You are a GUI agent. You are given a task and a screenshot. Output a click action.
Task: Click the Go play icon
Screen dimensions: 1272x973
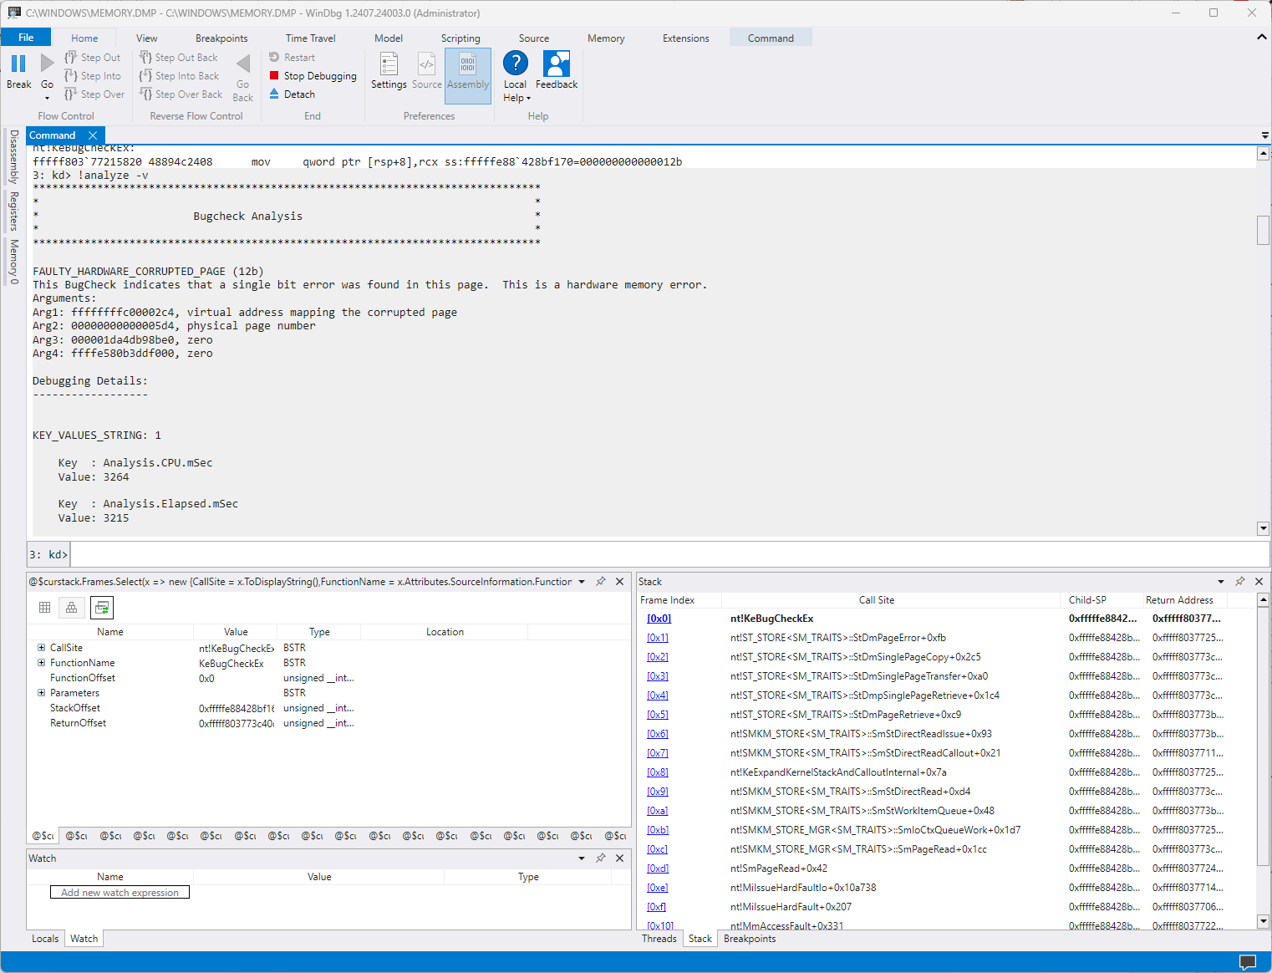(x=48, y=63)
